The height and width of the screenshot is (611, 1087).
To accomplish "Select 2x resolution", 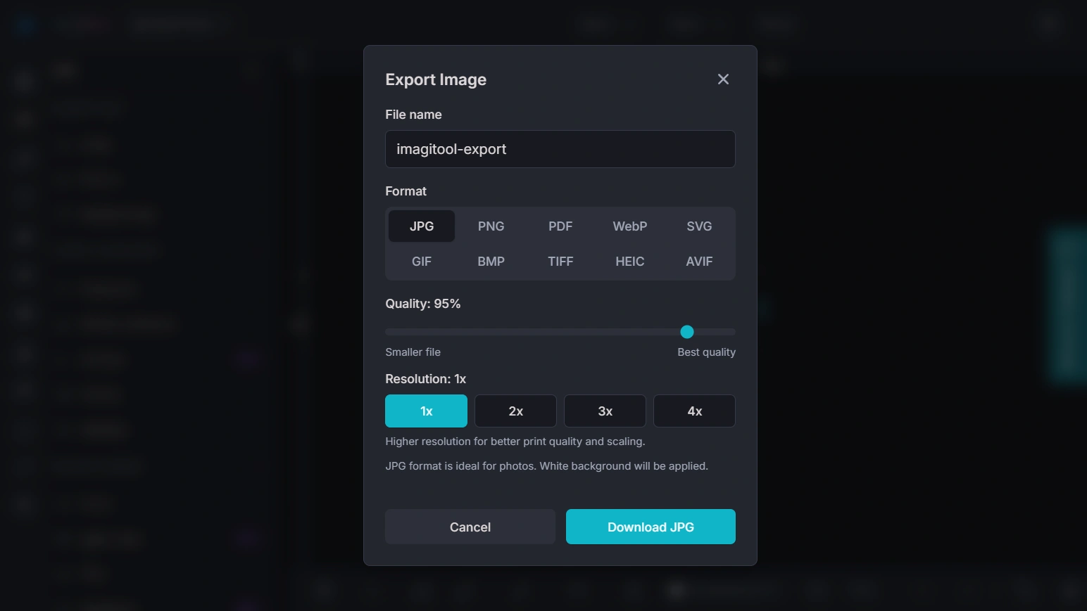I will coord(515,411).
